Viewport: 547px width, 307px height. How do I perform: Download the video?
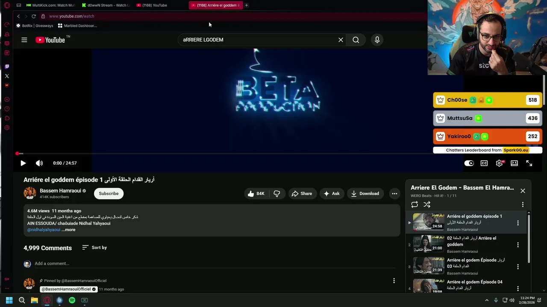365,194
